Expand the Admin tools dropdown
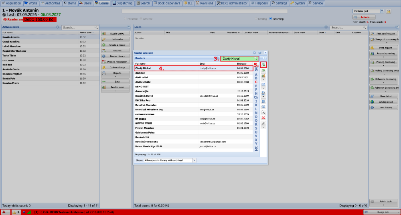Viewport: 401px width, 215px height. tap(384, 202)
